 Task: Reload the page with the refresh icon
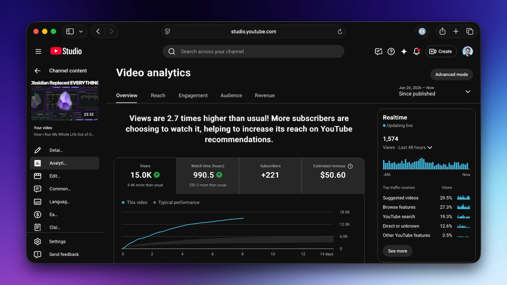click(340, 32)
